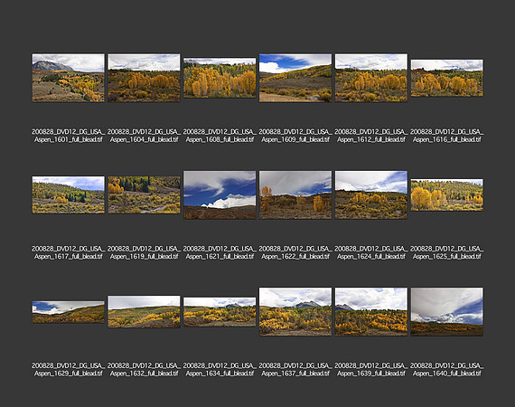This screenshot has width=515, height=407.
Task: Select the Aspen_1622 thumbnail image
Action: coord(295,195)
